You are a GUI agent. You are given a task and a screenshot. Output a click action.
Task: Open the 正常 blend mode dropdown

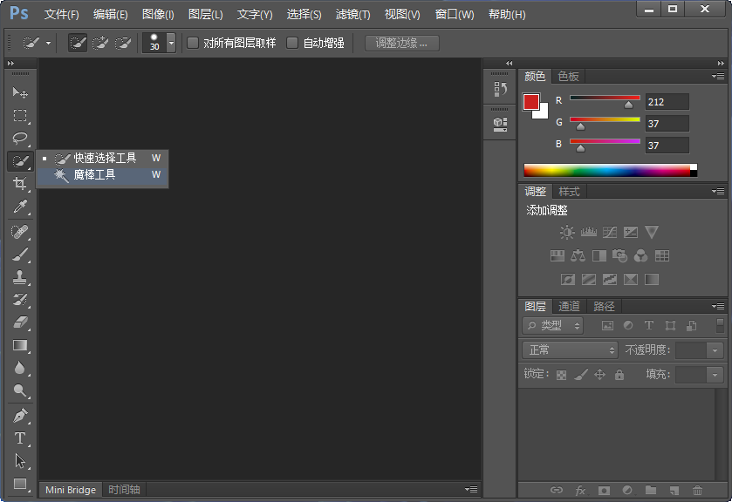point(570,349)
